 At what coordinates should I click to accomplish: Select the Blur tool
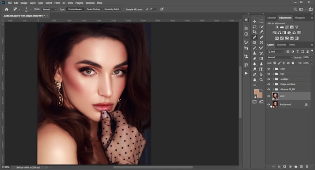254,64
